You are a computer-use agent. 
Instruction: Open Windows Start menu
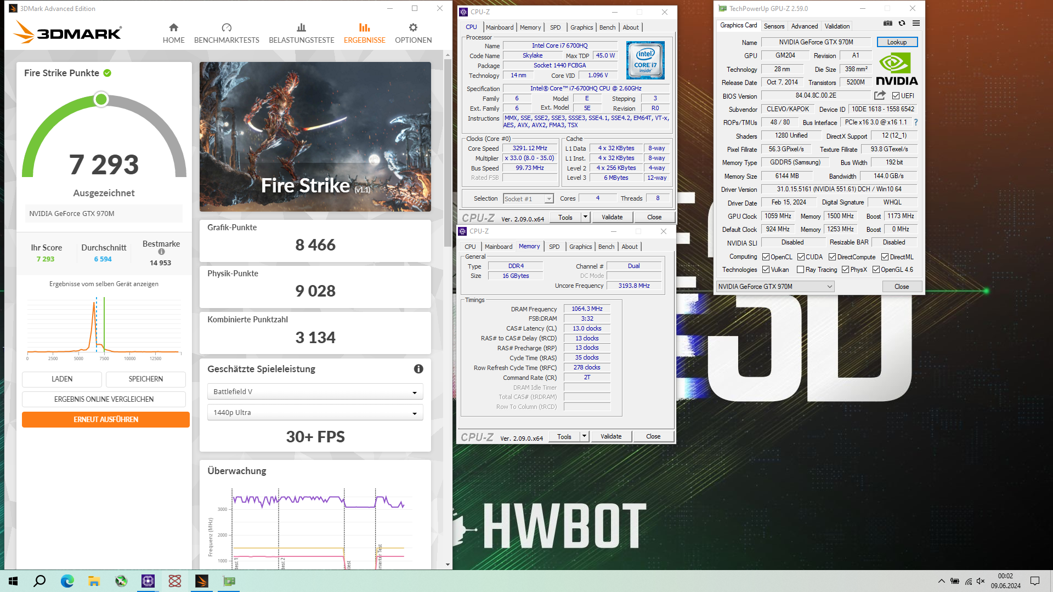click(13, 581)
